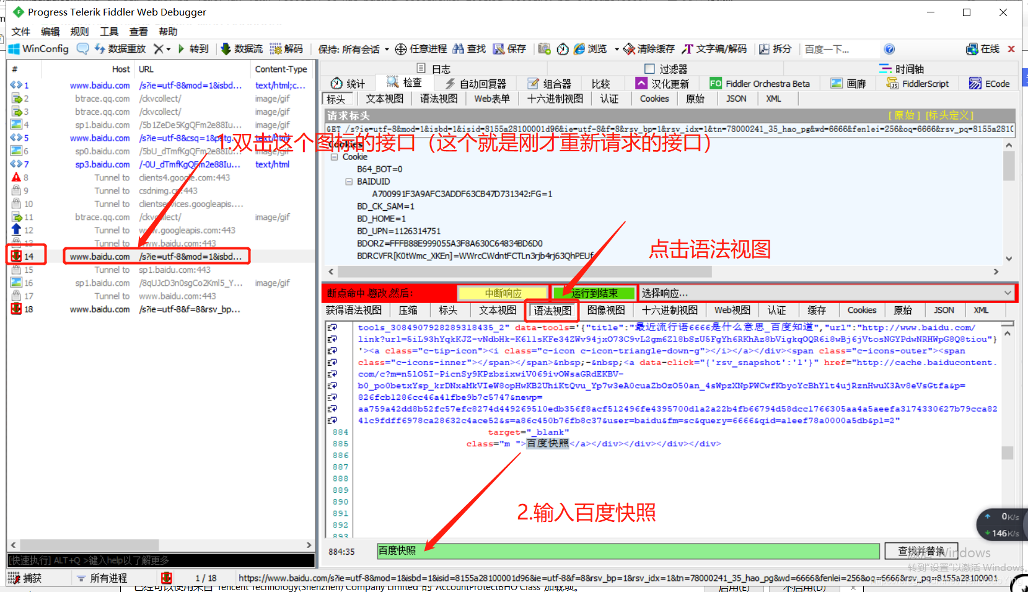Change 所有进程 process filter

point(102,578)
